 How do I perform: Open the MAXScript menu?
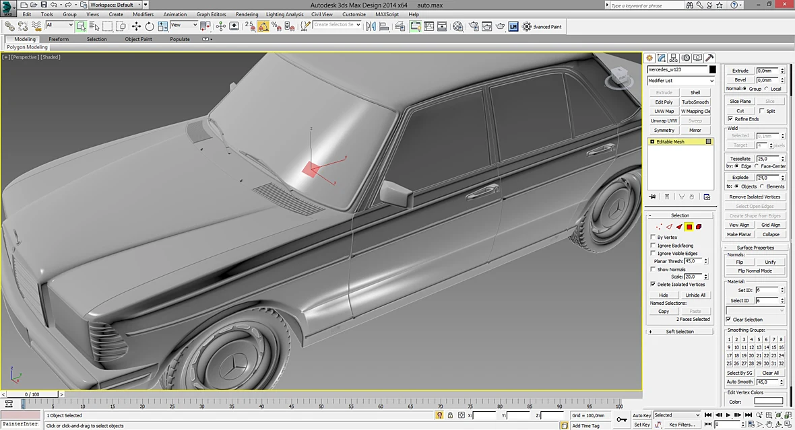387,14
